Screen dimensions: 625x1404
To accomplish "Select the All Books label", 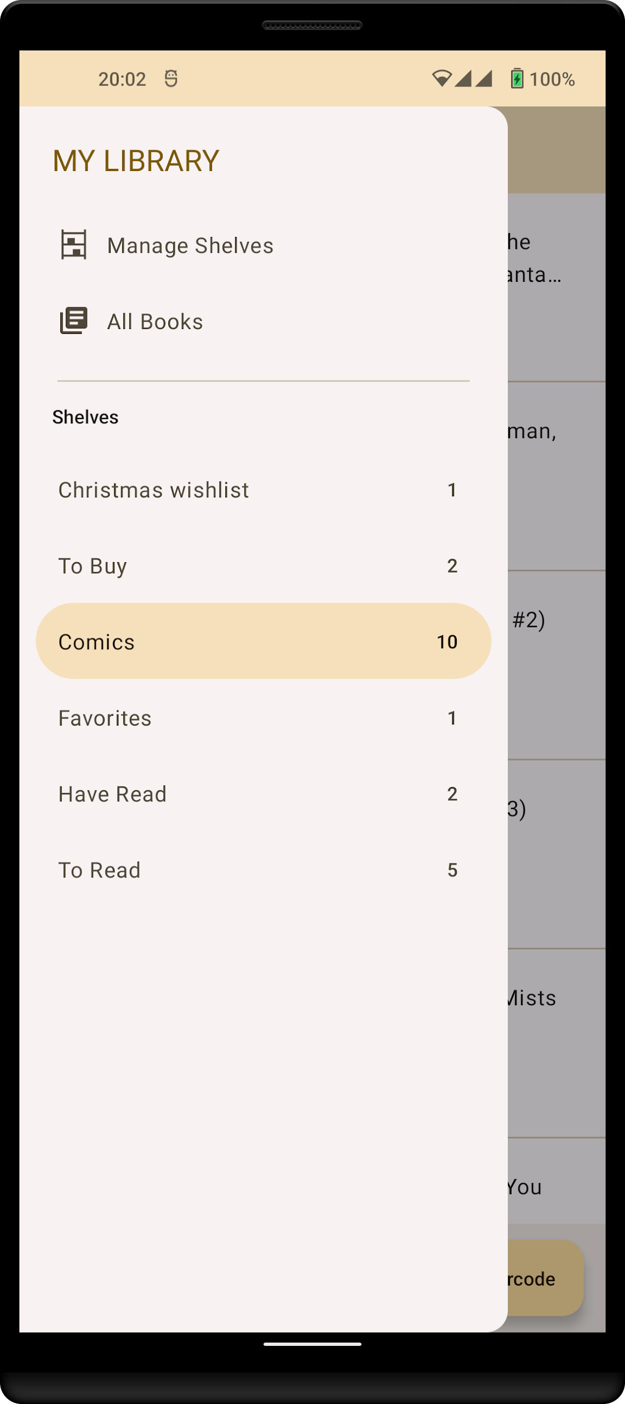I will tap(155, 321).
